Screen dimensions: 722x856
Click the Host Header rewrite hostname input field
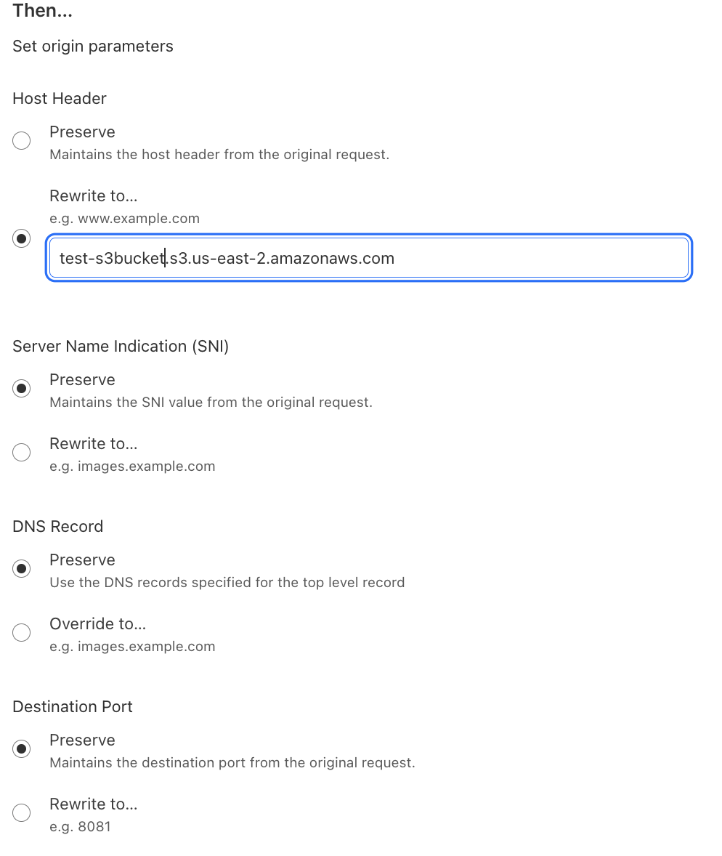368,258
